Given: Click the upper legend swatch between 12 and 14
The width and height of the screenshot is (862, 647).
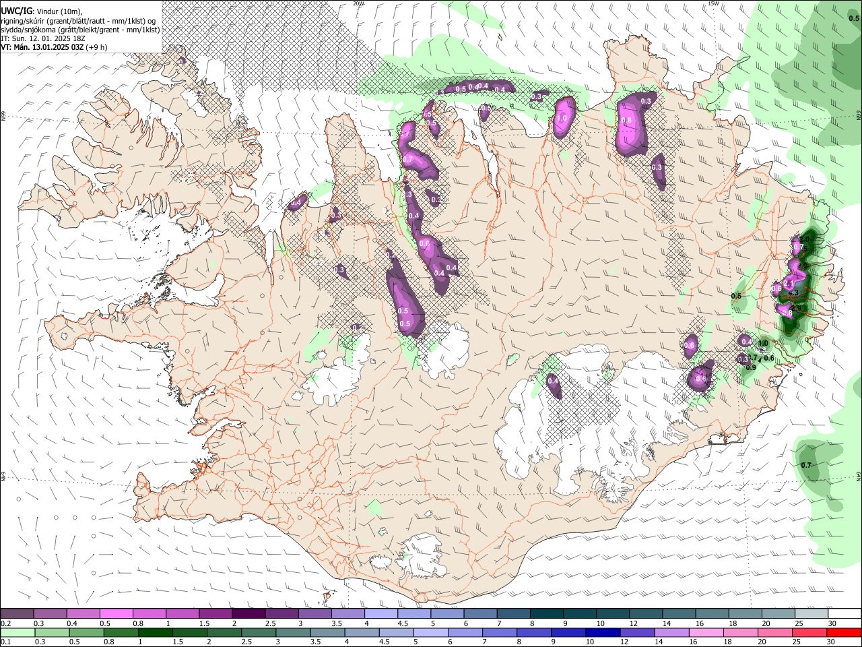Looking at the screenshot, I should tap(646, 613).
